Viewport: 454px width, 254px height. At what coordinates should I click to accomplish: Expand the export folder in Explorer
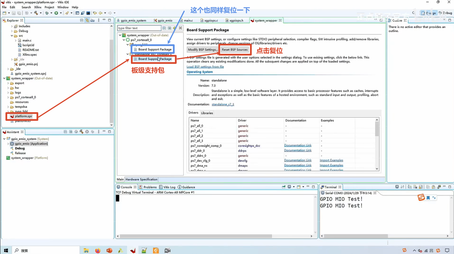coord(8,83)
